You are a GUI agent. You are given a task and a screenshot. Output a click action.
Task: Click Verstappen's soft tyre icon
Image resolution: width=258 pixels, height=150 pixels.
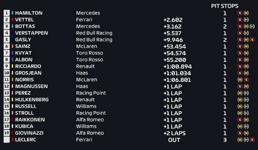coord(240,33)
